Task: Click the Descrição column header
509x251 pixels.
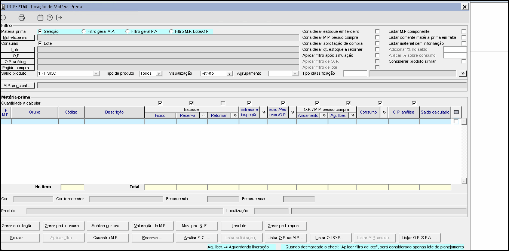Action: tap(114, 112)
